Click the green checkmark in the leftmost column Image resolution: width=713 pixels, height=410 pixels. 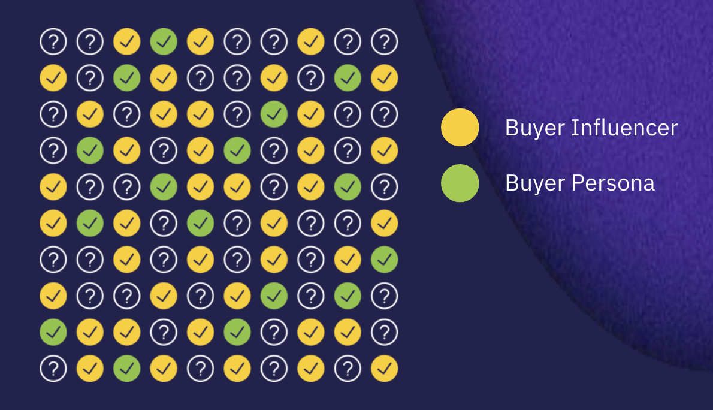(x=53, y=332)
